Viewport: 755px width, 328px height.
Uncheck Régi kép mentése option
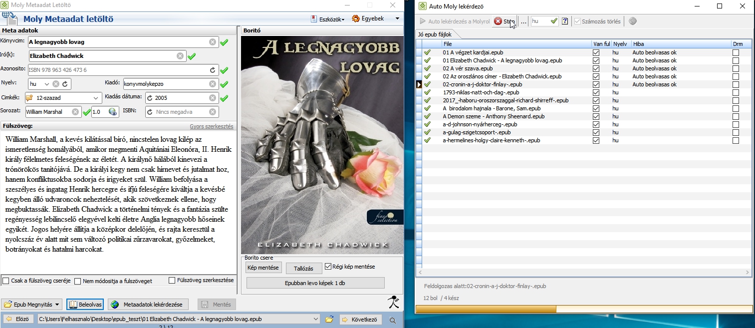[x=328, y=267]
